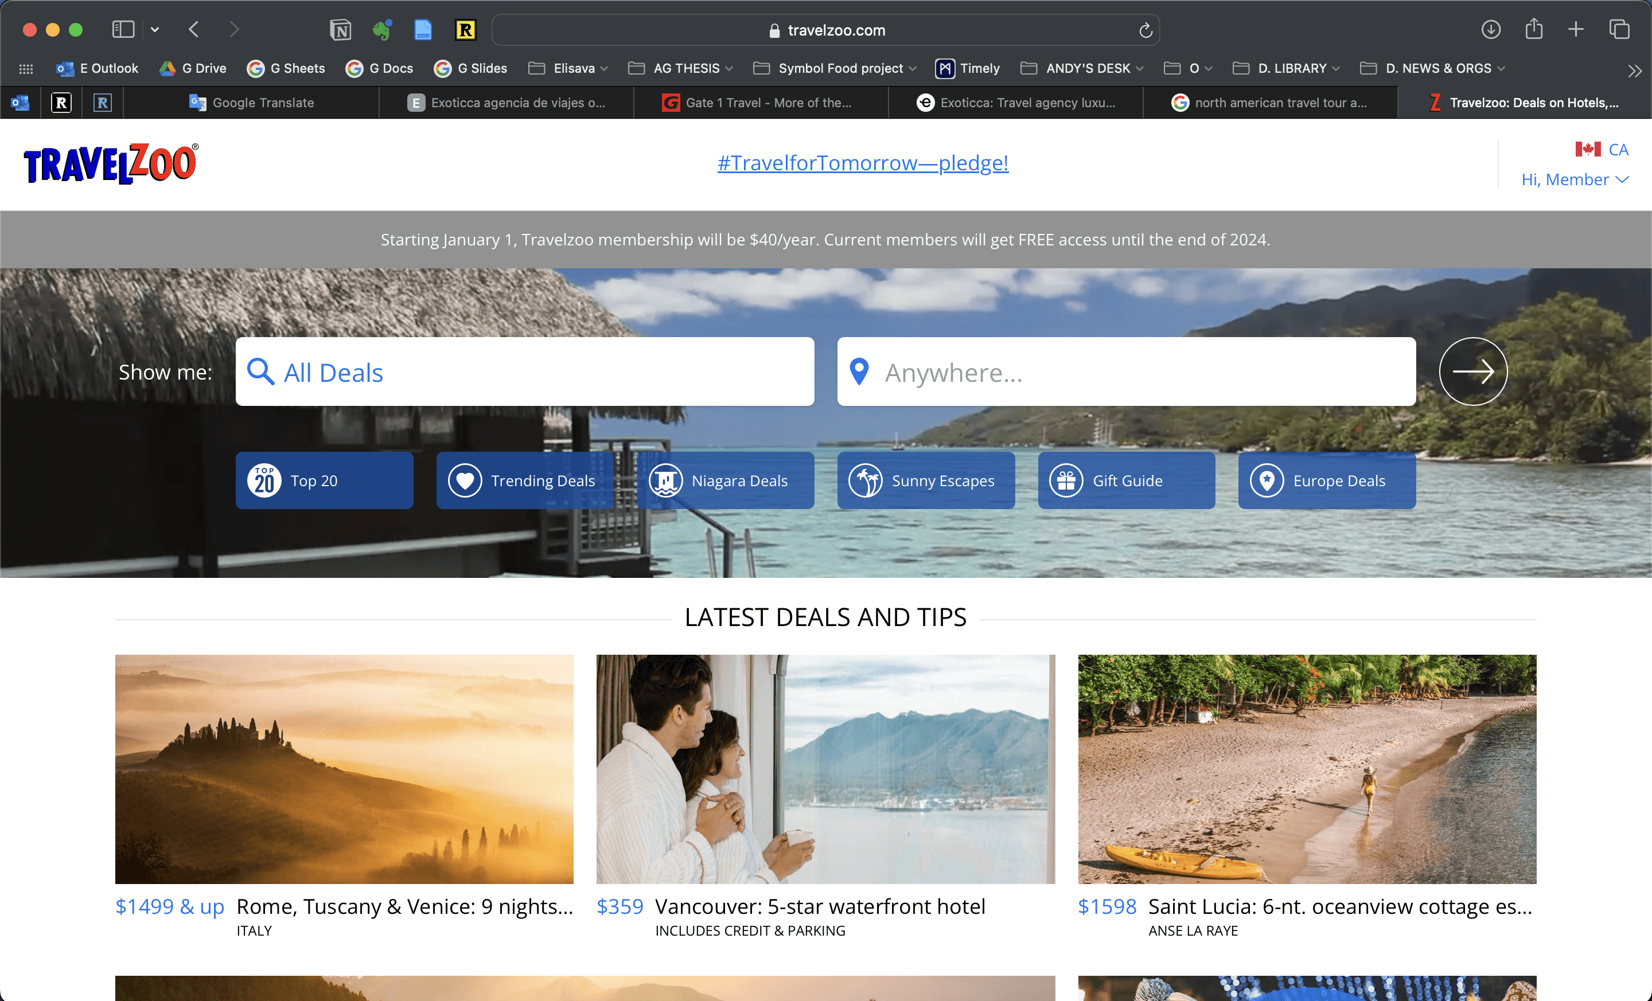Screen dimensions: 1652x1001
Task: Show Safari downloads
Action: click(1490, 29)
